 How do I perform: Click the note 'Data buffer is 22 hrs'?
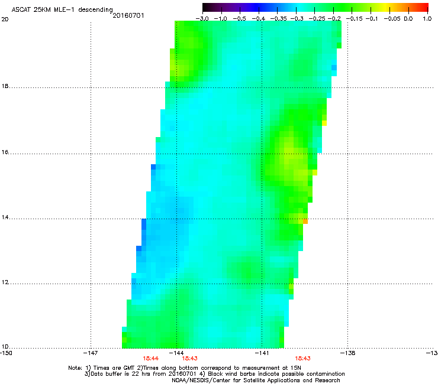tap(120, 374)
